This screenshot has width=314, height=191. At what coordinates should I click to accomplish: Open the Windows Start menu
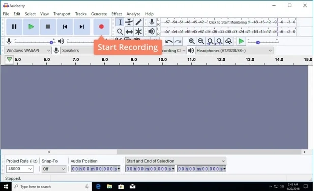pos(6,186)
